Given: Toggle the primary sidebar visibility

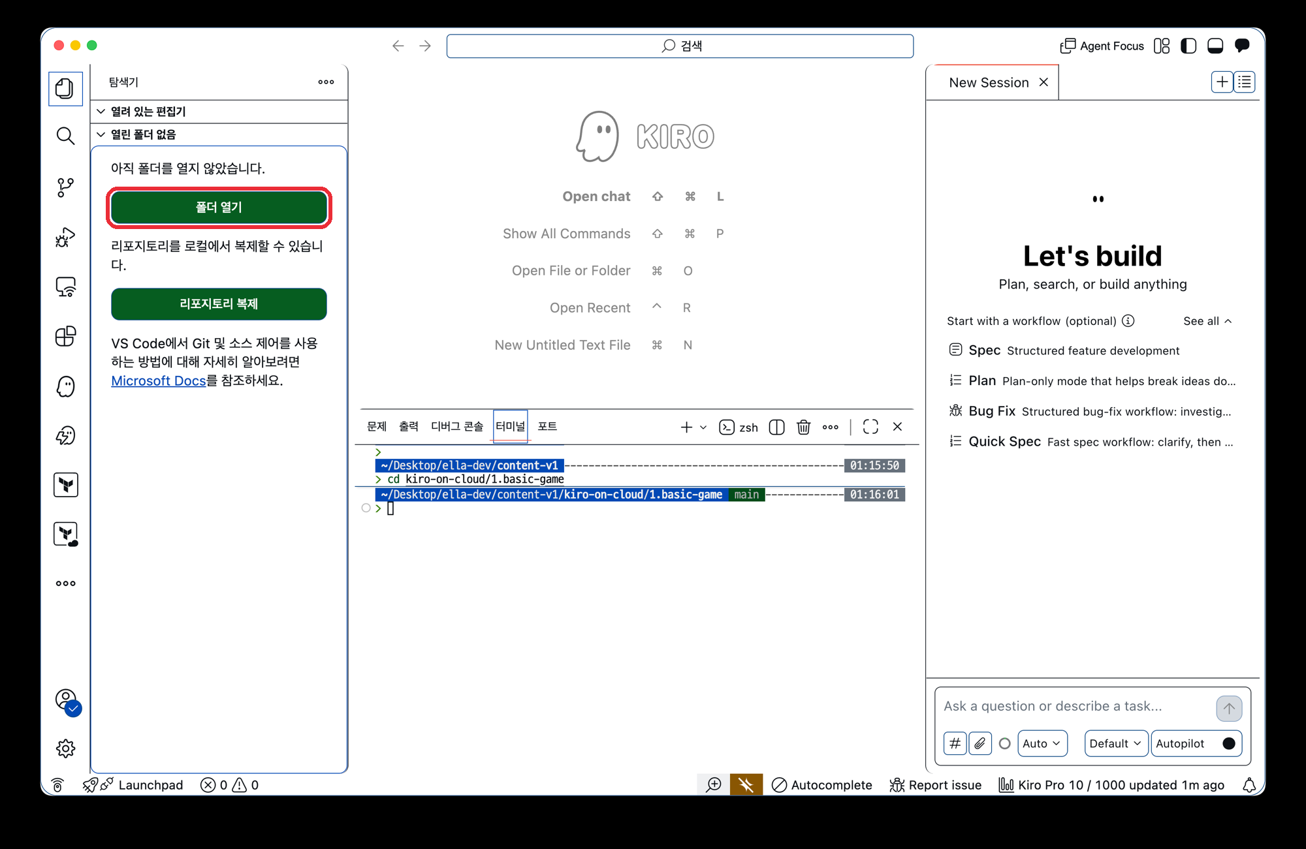Looking at the screenshot, I should click(1188, 46).
